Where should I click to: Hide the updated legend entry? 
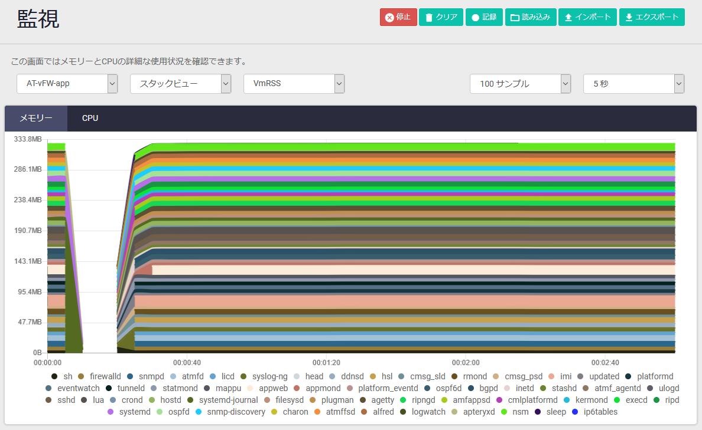[599, 376]
